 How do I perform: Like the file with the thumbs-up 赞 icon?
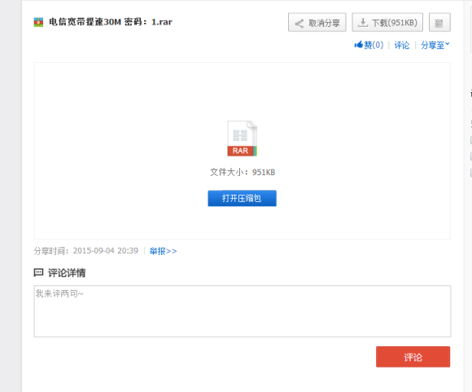point(359,45)
